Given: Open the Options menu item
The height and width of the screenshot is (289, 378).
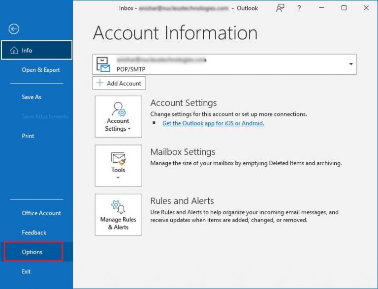Looking at the screenshot, I should (32, 252).
